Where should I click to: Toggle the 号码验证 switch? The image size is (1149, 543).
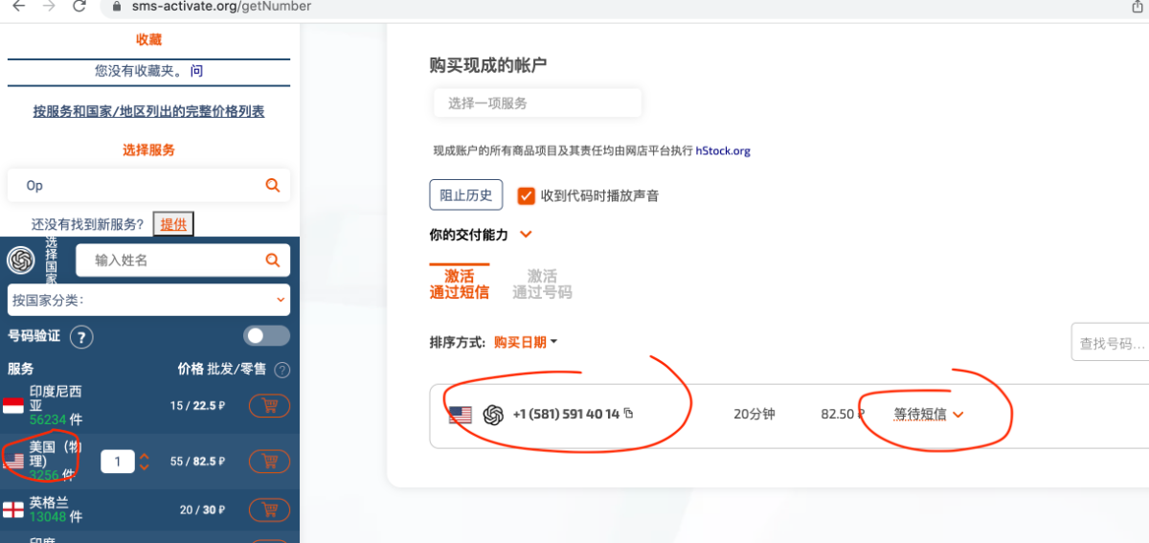[x=267, y=336]
